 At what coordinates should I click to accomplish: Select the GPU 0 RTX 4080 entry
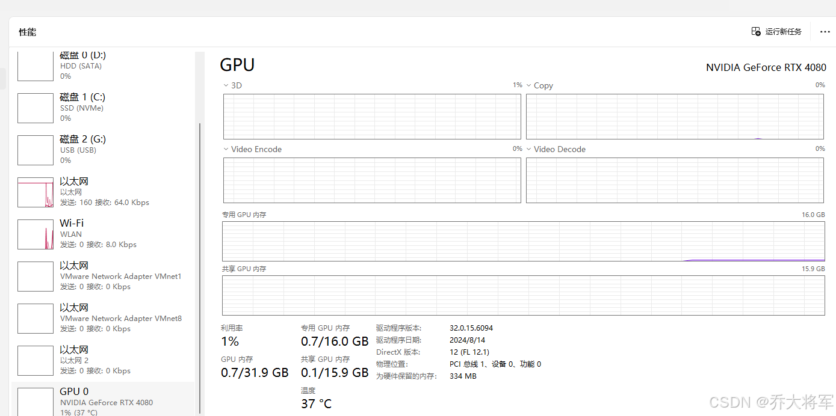point(103,399)
